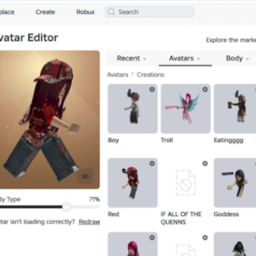Select the Troll avatar thumbnail
The width and height of the screenshot is (256, 256).
(186, 109)
